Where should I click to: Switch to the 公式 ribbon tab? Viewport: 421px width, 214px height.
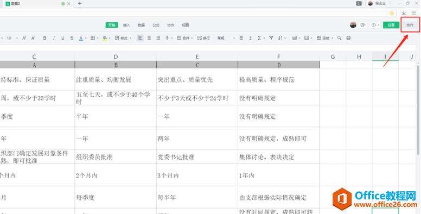(x=156, y=25)
